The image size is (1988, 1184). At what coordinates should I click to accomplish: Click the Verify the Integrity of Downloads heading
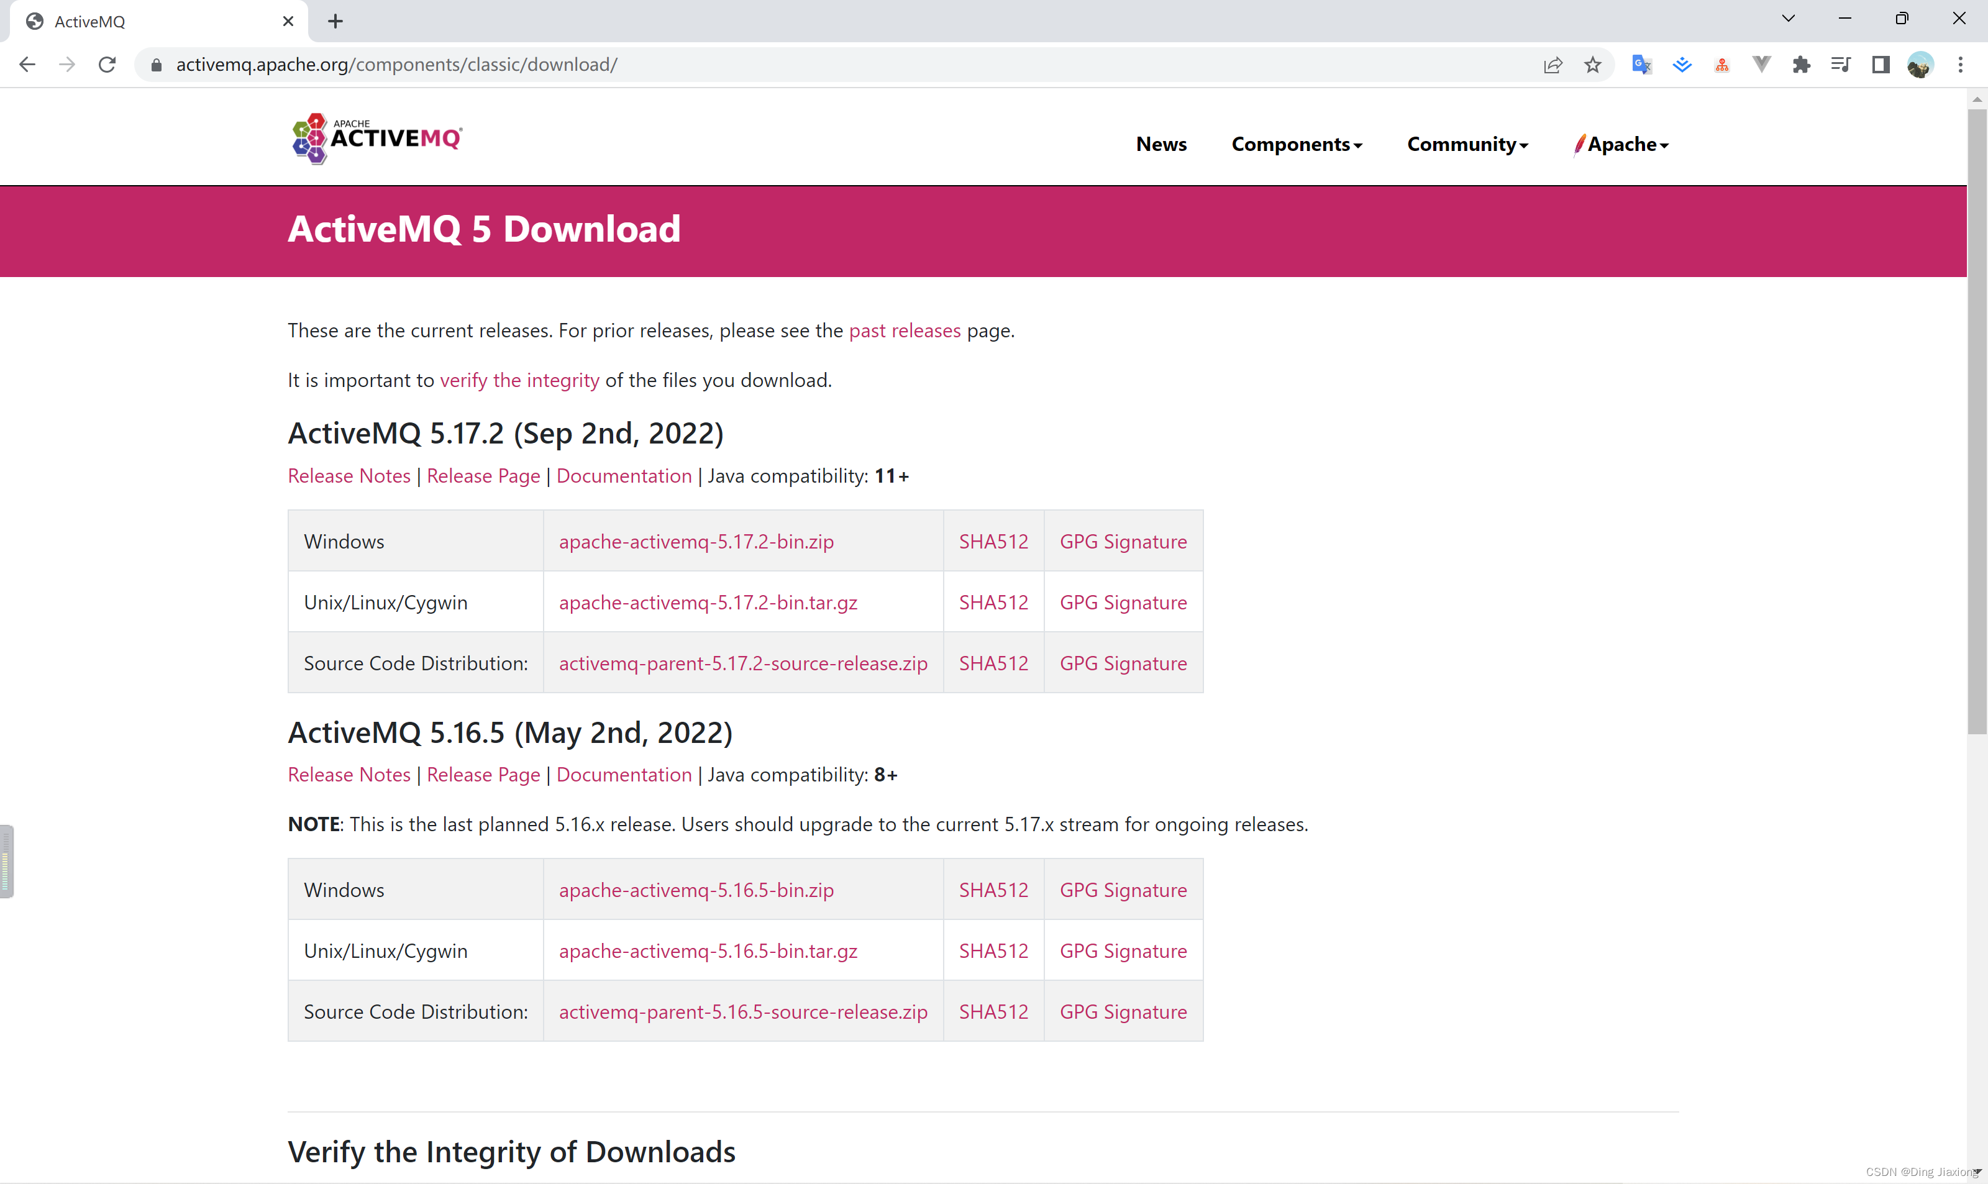click(x=511, y=1152)
